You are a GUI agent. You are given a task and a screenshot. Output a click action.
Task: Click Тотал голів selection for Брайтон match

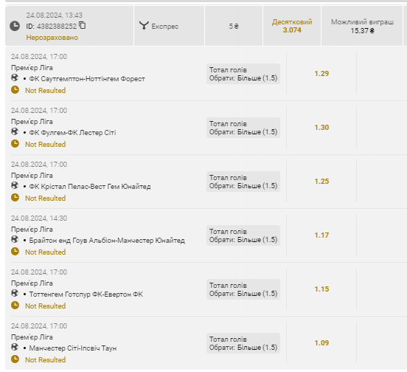click(243, 235)
